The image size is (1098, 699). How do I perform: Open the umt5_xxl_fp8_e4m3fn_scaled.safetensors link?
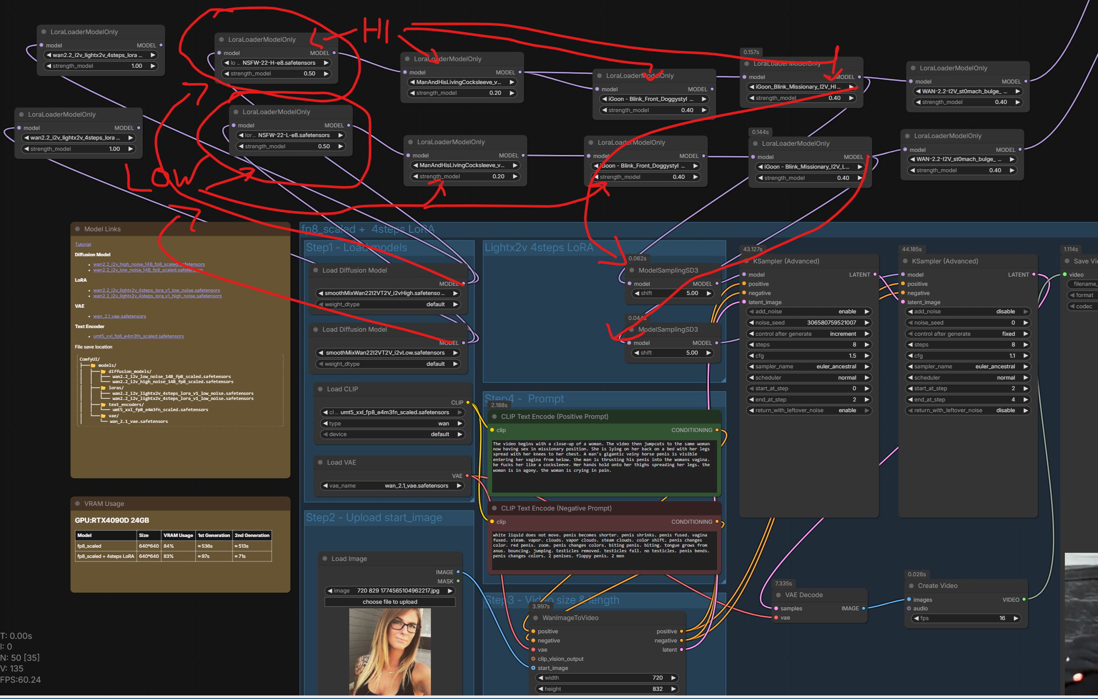(138, 336)
